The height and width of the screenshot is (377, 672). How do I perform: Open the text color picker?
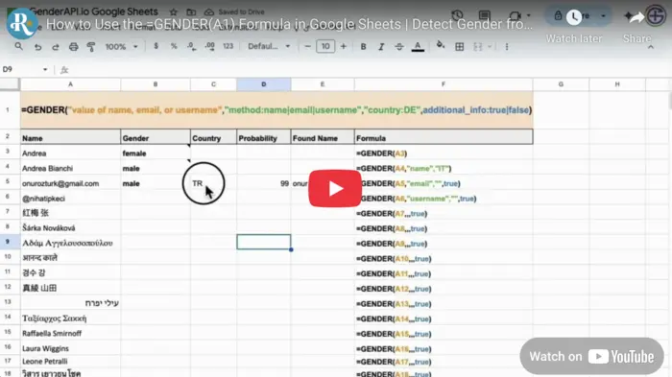tap(418, 47)
